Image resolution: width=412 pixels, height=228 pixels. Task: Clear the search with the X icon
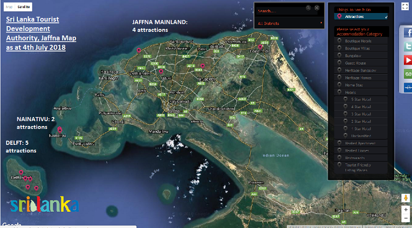(x=317, y=8)
